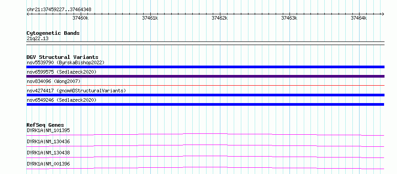Click transcript label DYRK1A|NM_130438
397x174 pixels.
tap(48, 153)
